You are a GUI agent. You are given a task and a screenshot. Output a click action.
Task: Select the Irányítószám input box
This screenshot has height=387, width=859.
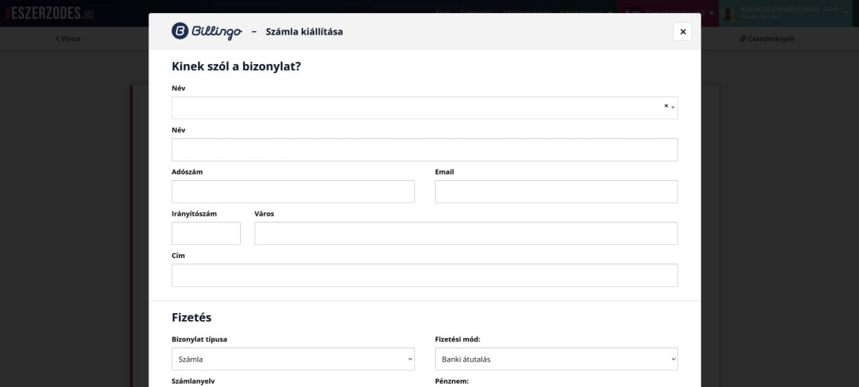tap(206, 234)
